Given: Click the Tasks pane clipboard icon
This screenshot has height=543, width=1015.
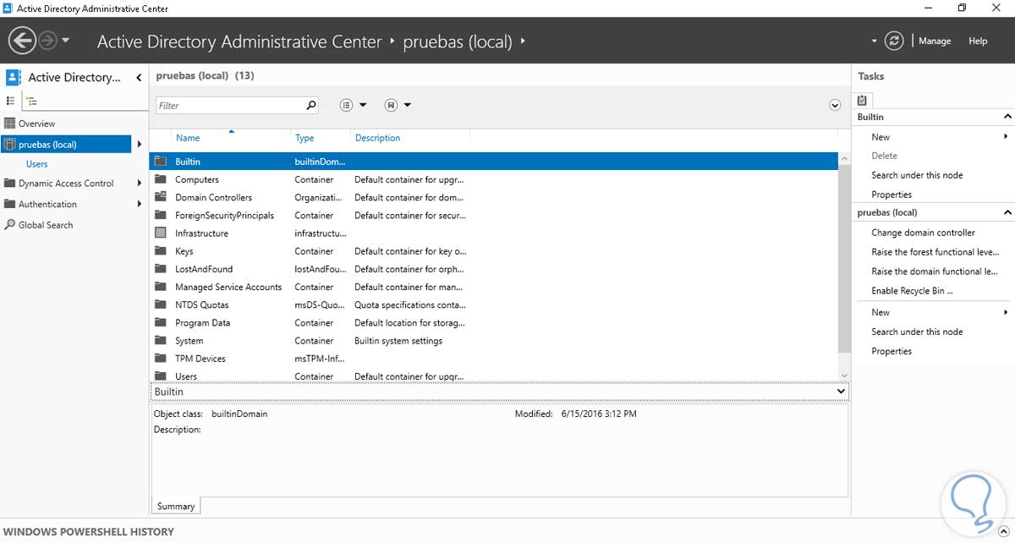Looking at the screenshot, I should [x=863, y=100].
